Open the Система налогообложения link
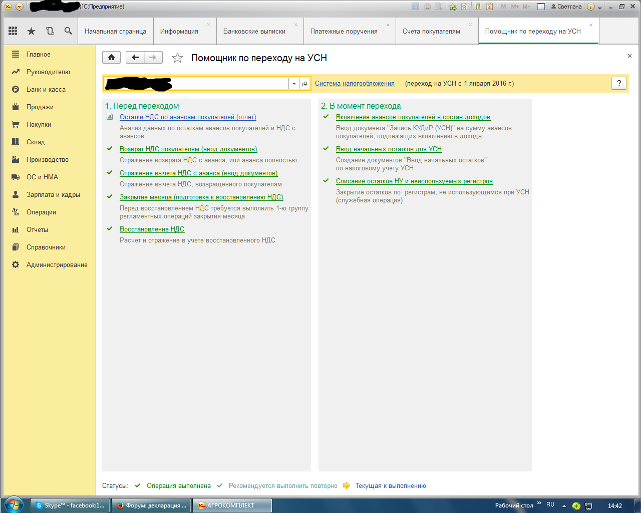The width and height of the screenshot is (641, 513). click(x=355, y=84)
